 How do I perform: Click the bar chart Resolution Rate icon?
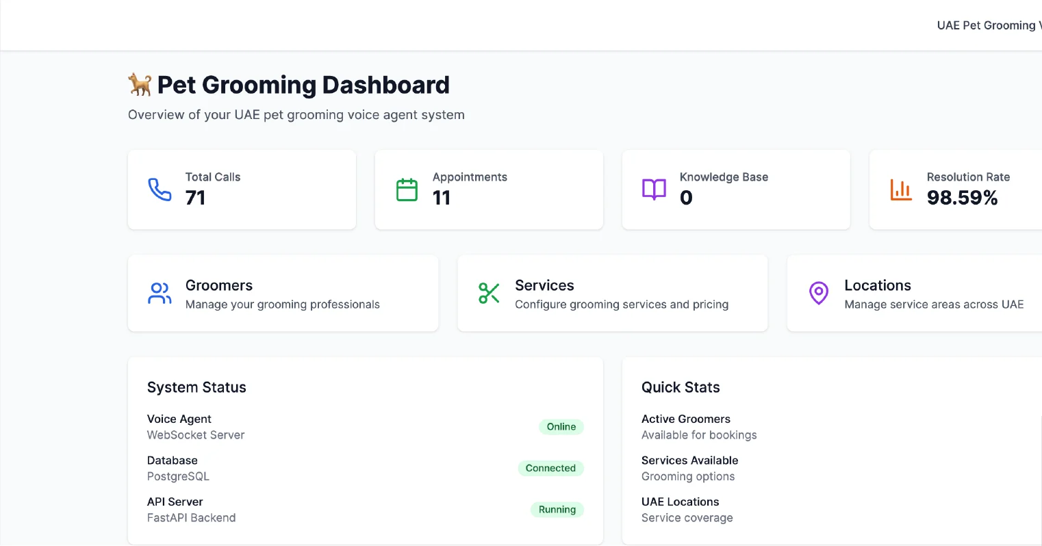(x=901, y=190)
